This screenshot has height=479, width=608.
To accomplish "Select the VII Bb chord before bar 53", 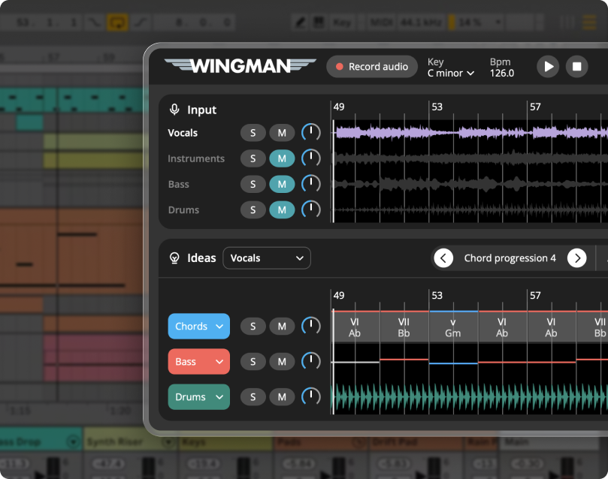I will (x=404, y=327).
